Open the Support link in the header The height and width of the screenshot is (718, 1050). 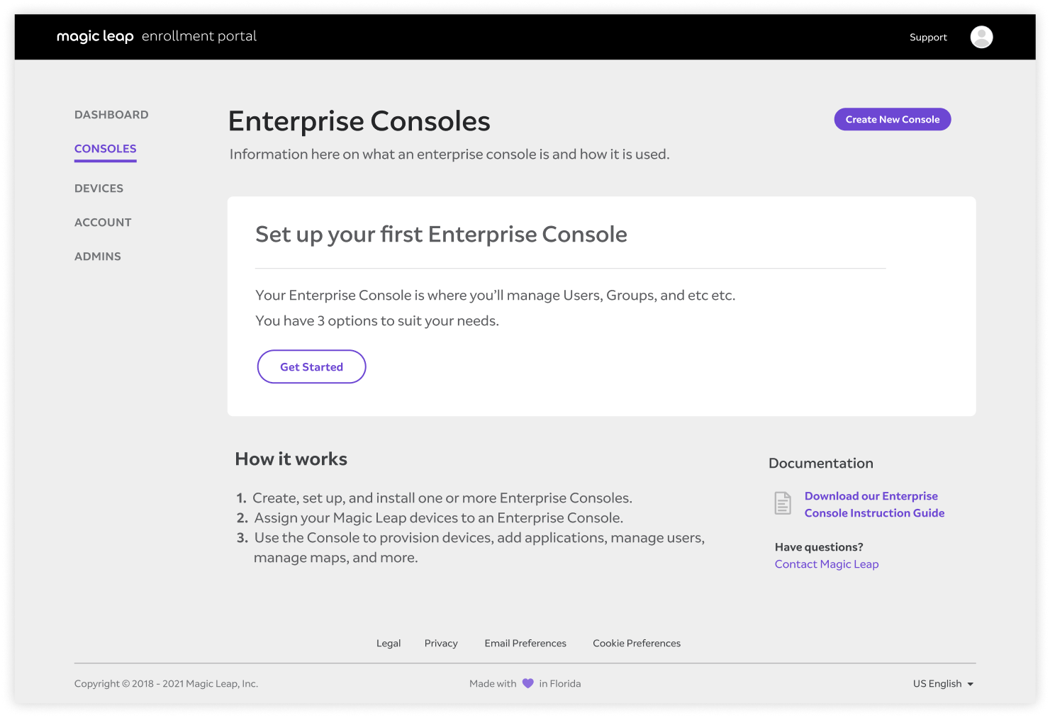coord(928,38)
